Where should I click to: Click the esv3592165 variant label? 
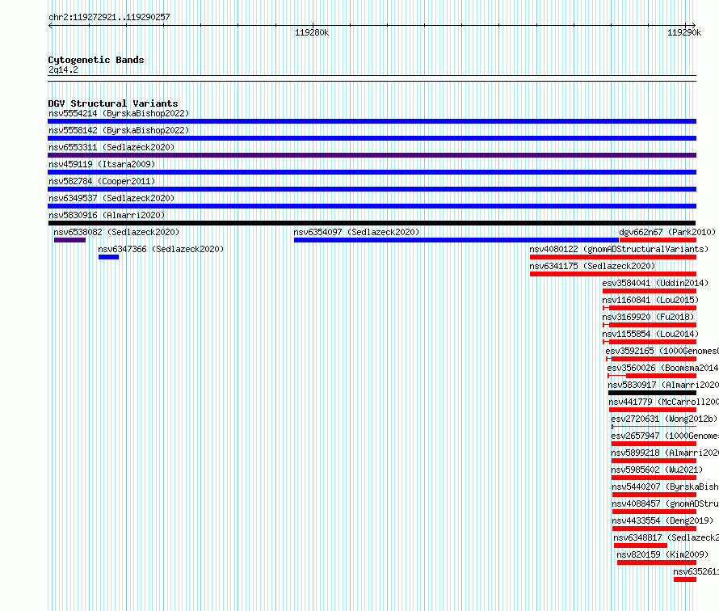(x=662, y=351)
